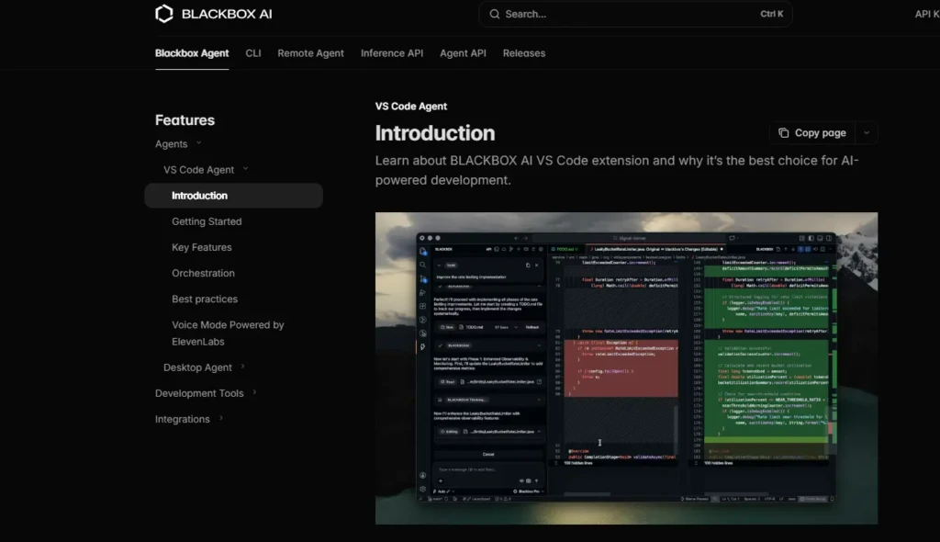This screenshot has width=940, height=542.
Task: Collapse the VS Code Agent chevron
Action: pyautogui.click(x=245, y=169)
